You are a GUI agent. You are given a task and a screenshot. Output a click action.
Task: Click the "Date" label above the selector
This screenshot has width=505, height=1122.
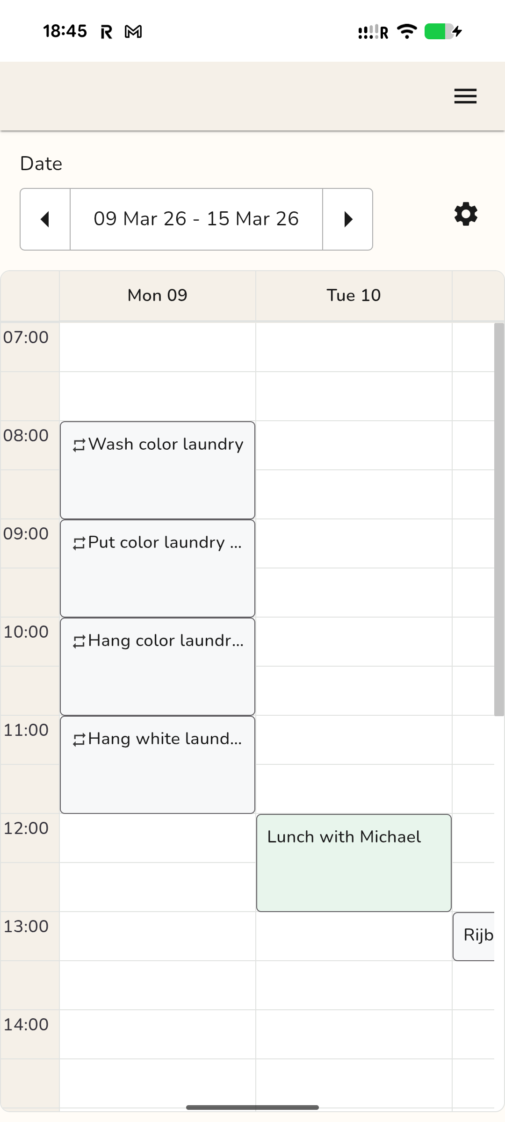point(40,164)
